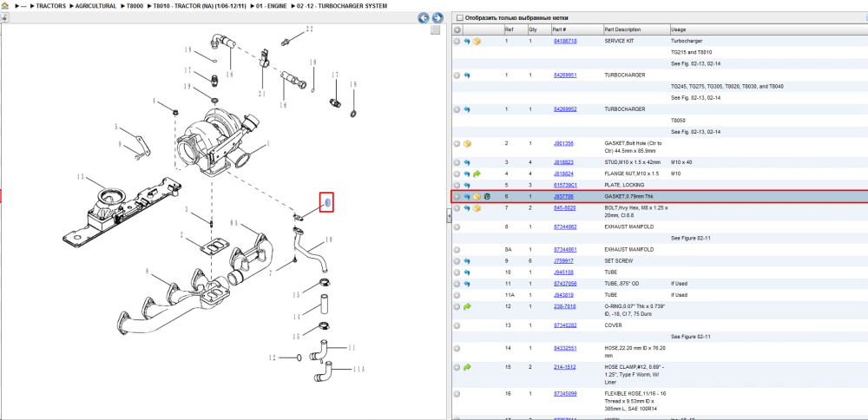Open part number J901356 link
Screen dimensions: 868x420
pyautogui.click(x=563, y=143)
